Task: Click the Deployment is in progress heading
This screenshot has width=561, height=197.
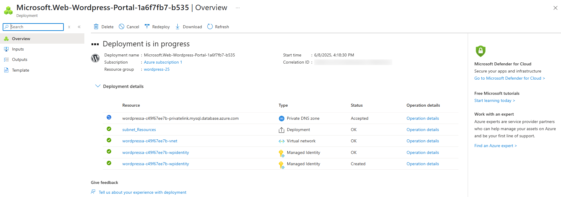Action: 146,44
